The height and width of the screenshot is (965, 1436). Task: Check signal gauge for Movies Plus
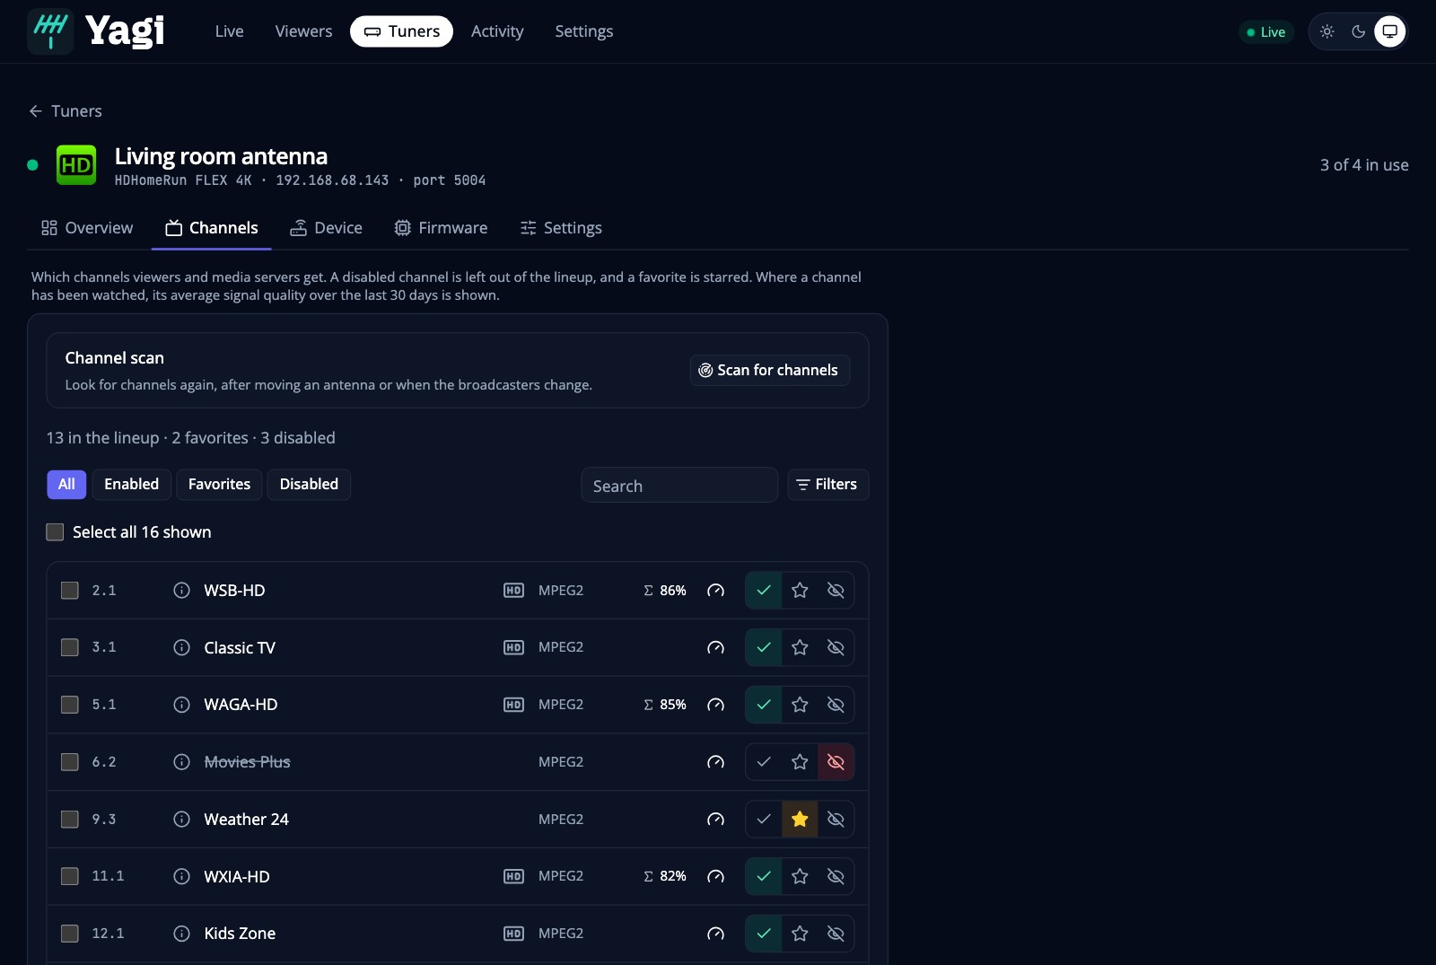[715, 762]
